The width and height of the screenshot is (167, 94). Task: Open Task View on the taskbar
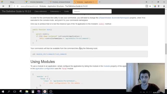click(x=15, y=92)
